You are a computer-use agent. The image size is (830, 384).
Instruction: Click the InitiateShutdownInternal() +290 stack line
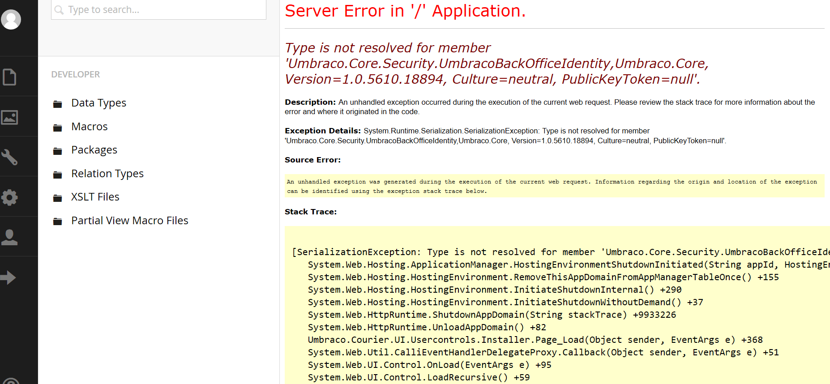tap(495, 290)
